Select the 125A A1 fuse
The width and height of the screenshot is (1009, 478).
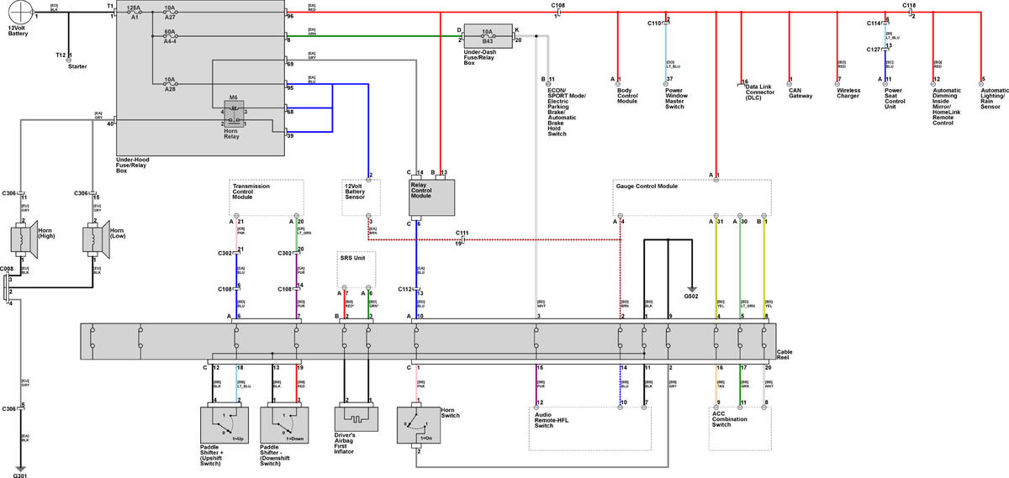(135, 13)
